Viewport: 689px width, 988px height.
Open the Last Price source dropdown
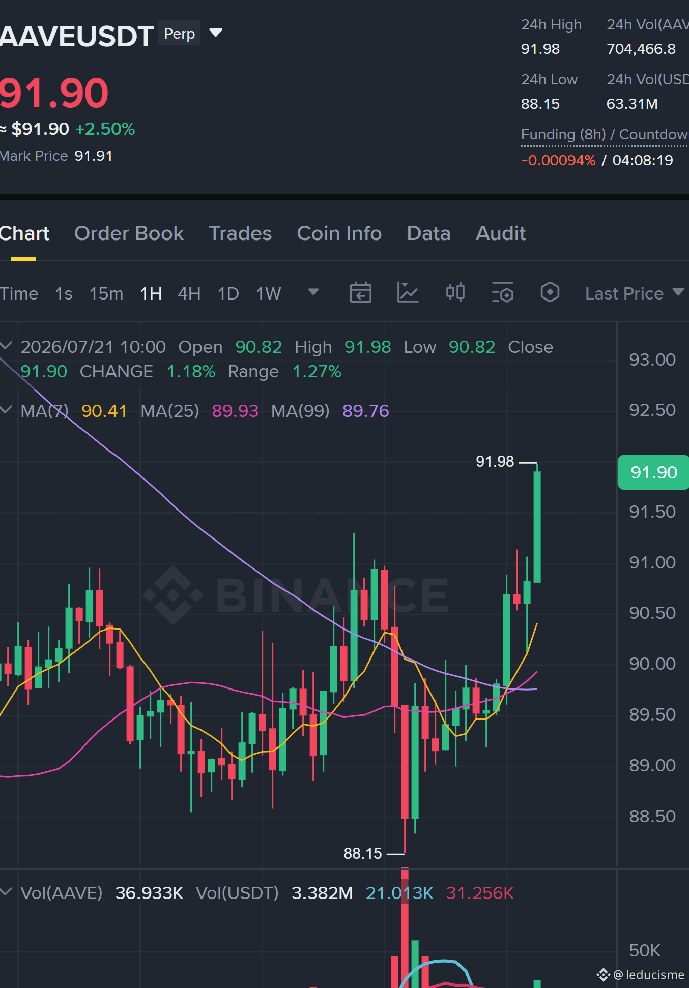[634, 293]
